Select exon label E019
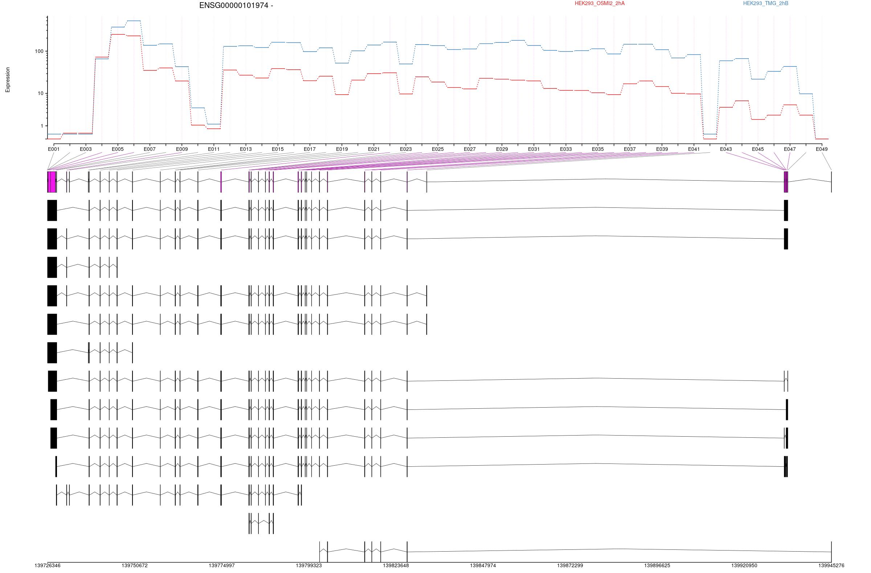This screenshot has width=871, height=573. (342, 149)
